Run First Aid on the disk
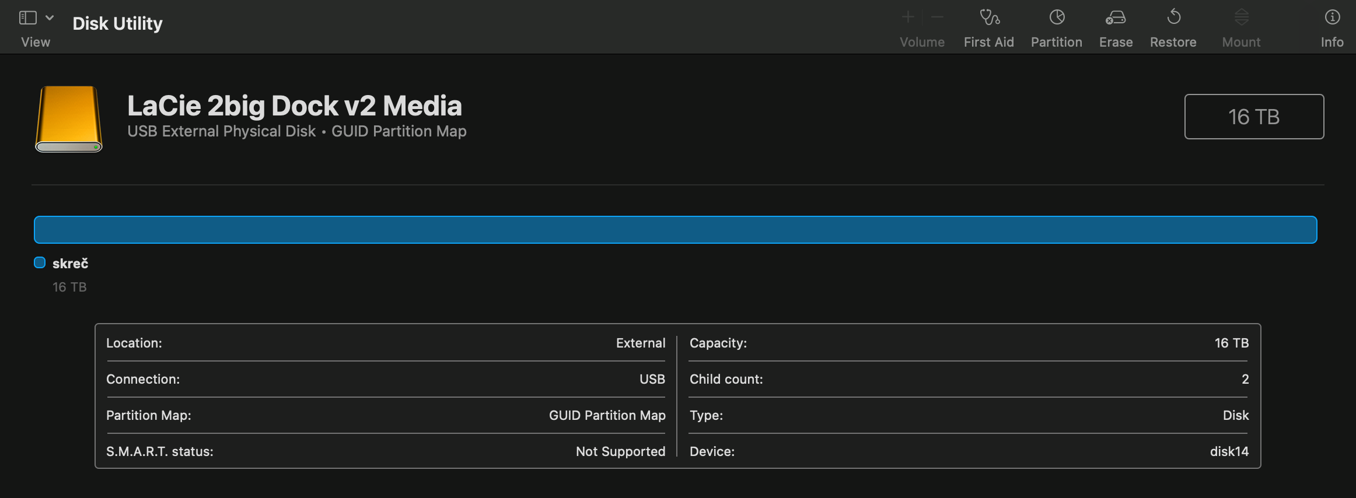The image size is (1356, 498). [989, 17]
